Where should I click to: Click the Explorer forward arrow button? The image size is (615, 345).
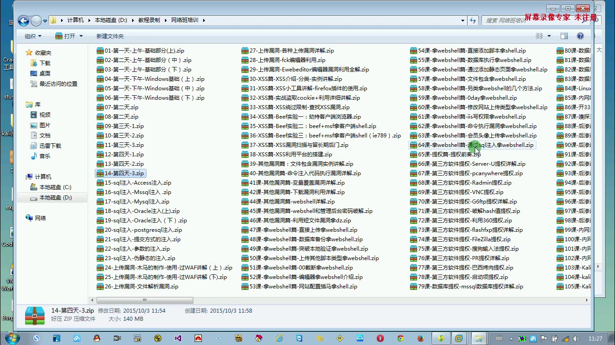click(36, 20)
